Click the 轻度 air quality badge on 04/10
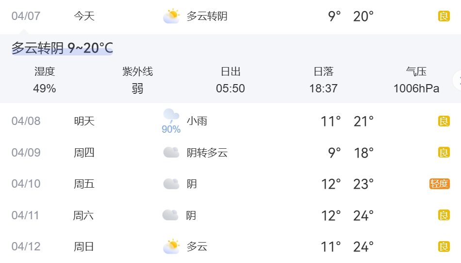The image size is (461, 263). 439,184
